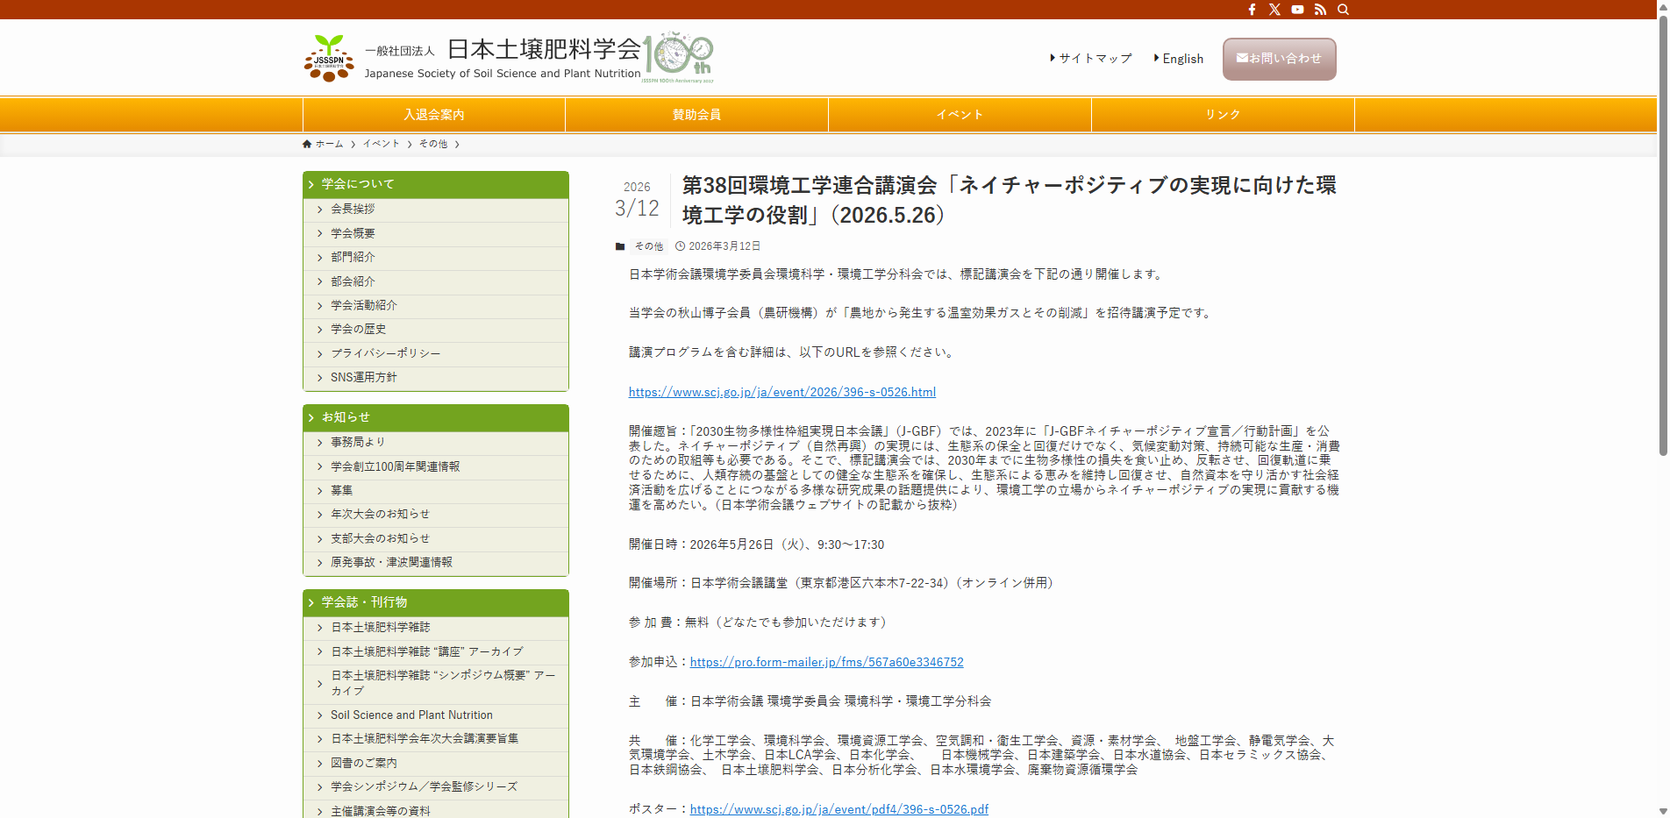Select the イベント navigation menu

[959, 114]
